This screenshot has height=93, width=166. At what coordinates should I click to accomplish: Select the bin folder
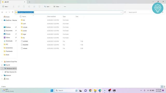(x=24, y=20)
